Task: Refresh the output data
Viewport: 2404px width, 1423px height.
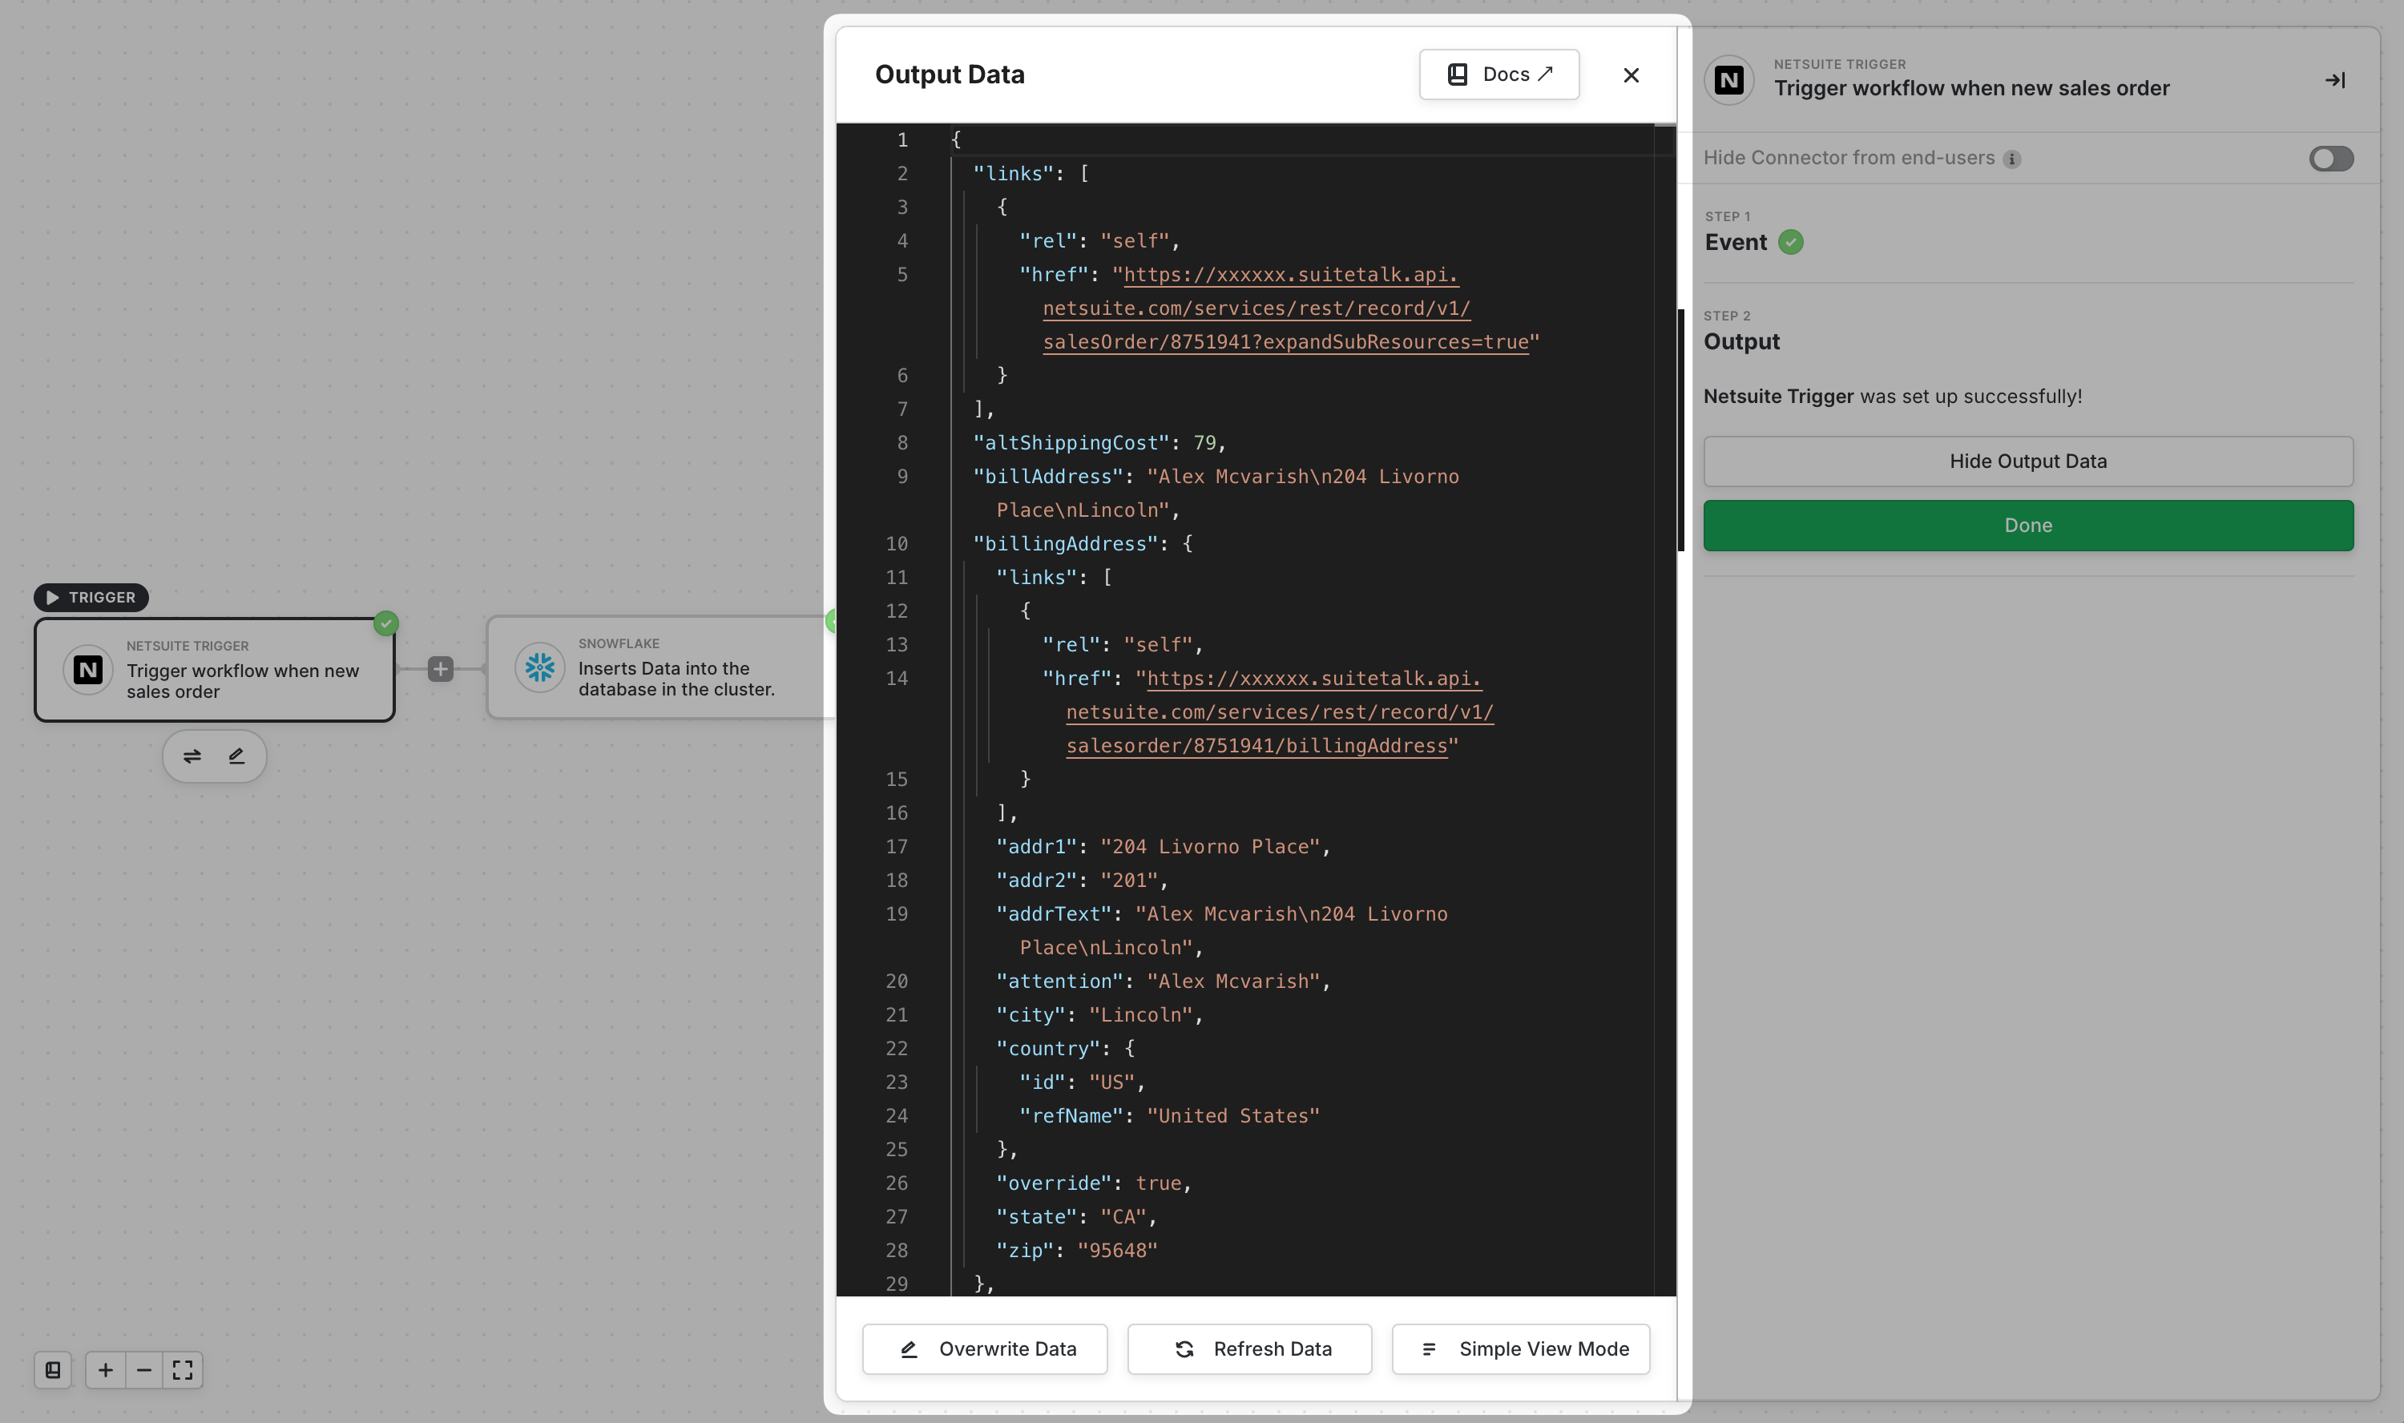Action: click(x=1249, y=1349)
